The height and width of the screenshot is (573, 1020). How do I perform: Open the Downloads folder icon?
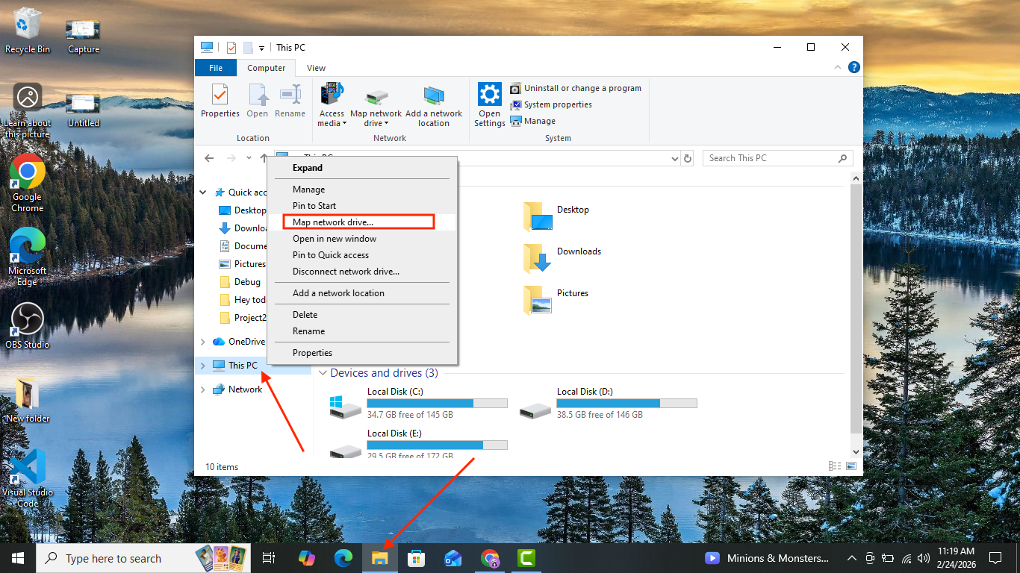coord(538,257)
